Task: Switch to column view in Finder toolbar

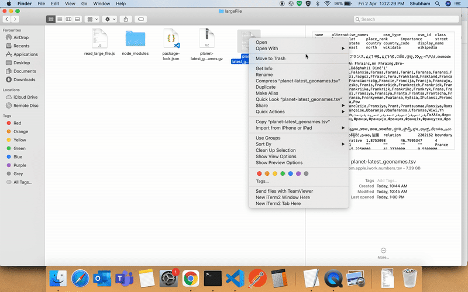Action: [68, 19]
